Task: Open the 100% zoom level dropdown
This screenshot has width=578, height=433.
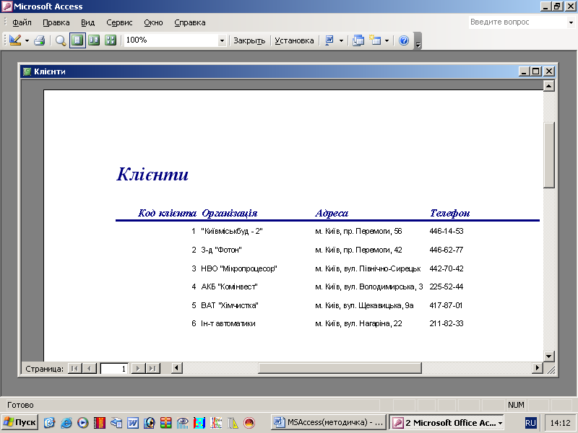Action: coord(222,40)
